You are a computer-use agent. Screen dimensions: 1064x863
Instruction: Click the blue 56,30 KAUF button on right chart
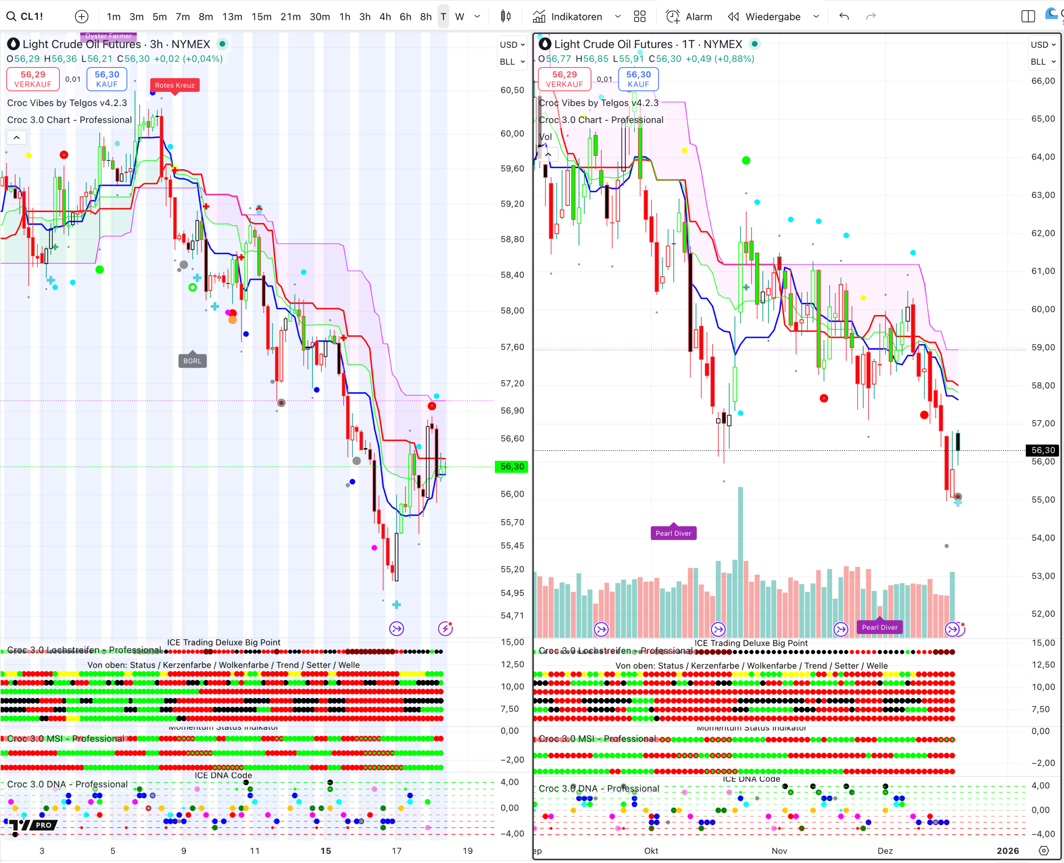coord(638,79)
